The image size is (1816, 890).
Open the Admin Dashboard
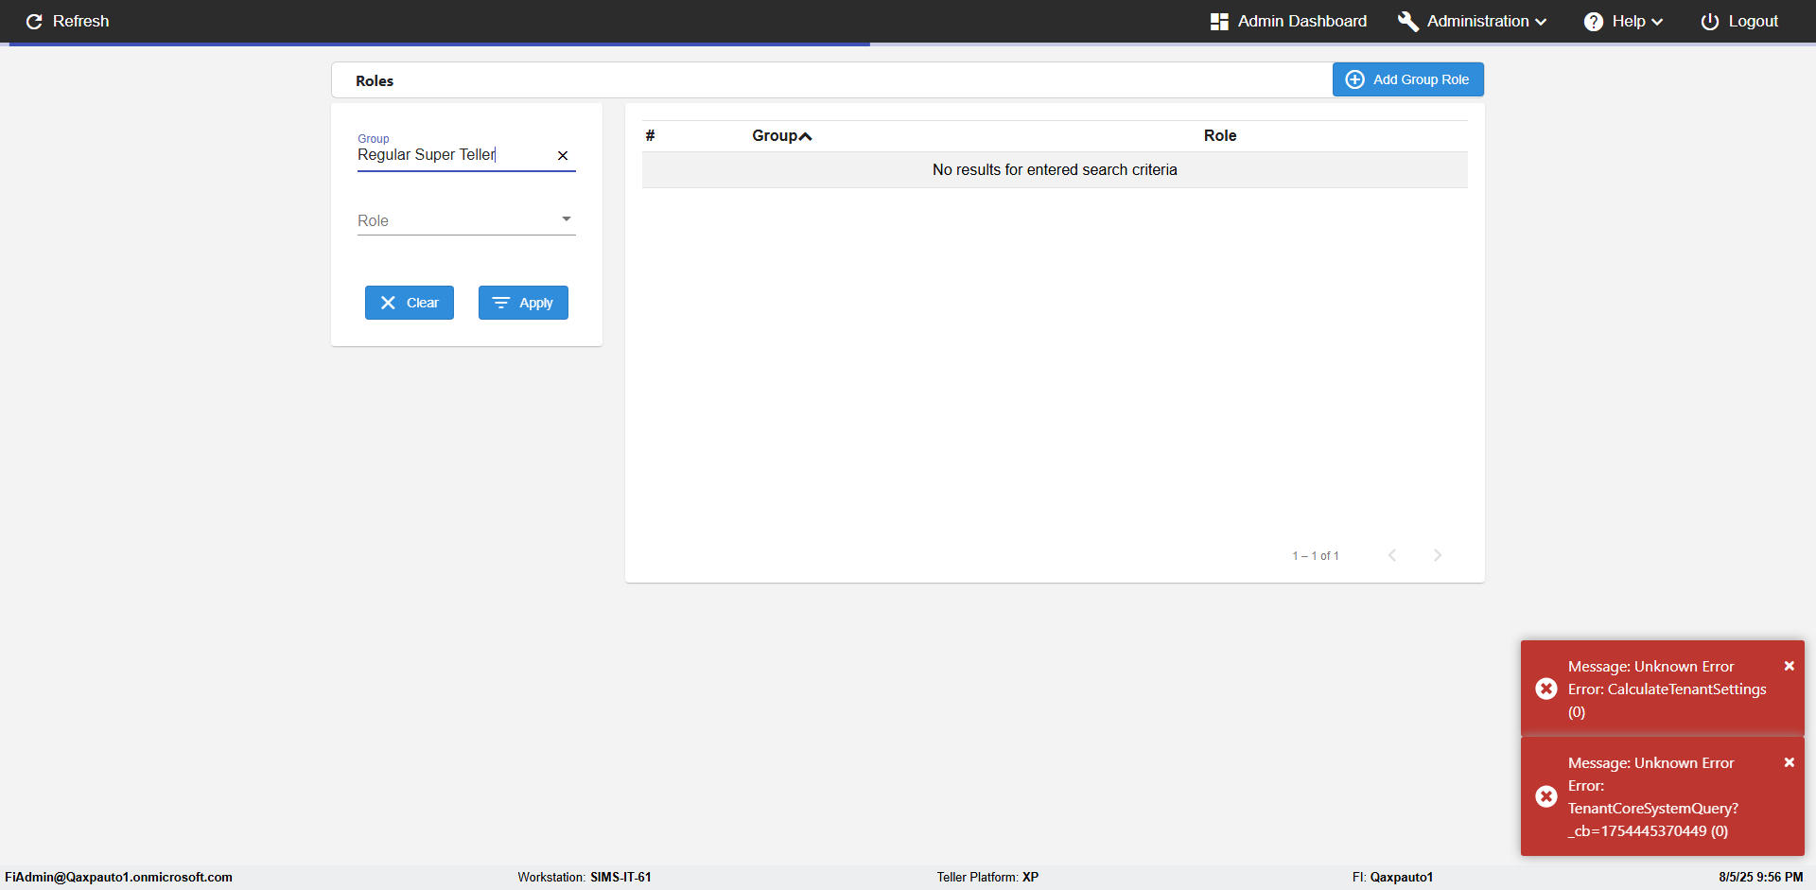(1288, 21)
